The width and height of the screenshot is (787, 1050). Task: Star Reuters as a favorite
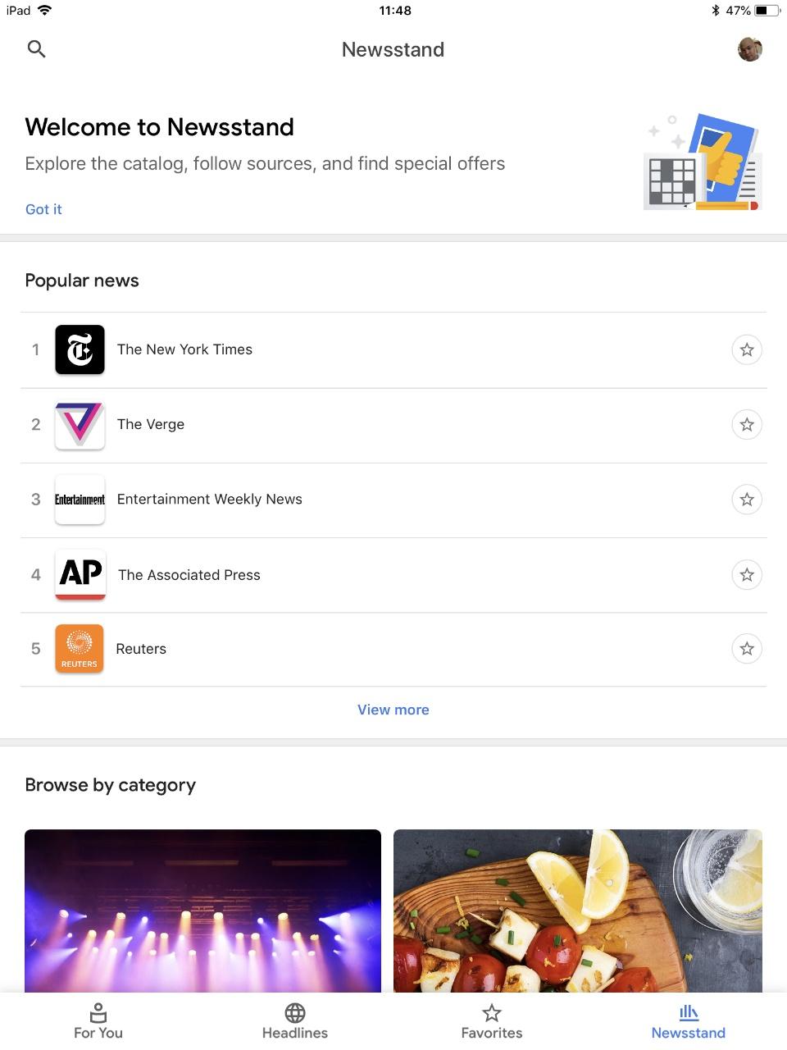click(747, 649)
